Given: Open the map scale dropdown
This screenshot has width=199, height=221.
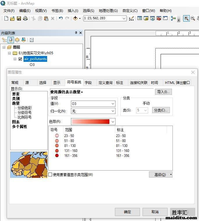Looking at the screenshot, I should click(124, 18).
